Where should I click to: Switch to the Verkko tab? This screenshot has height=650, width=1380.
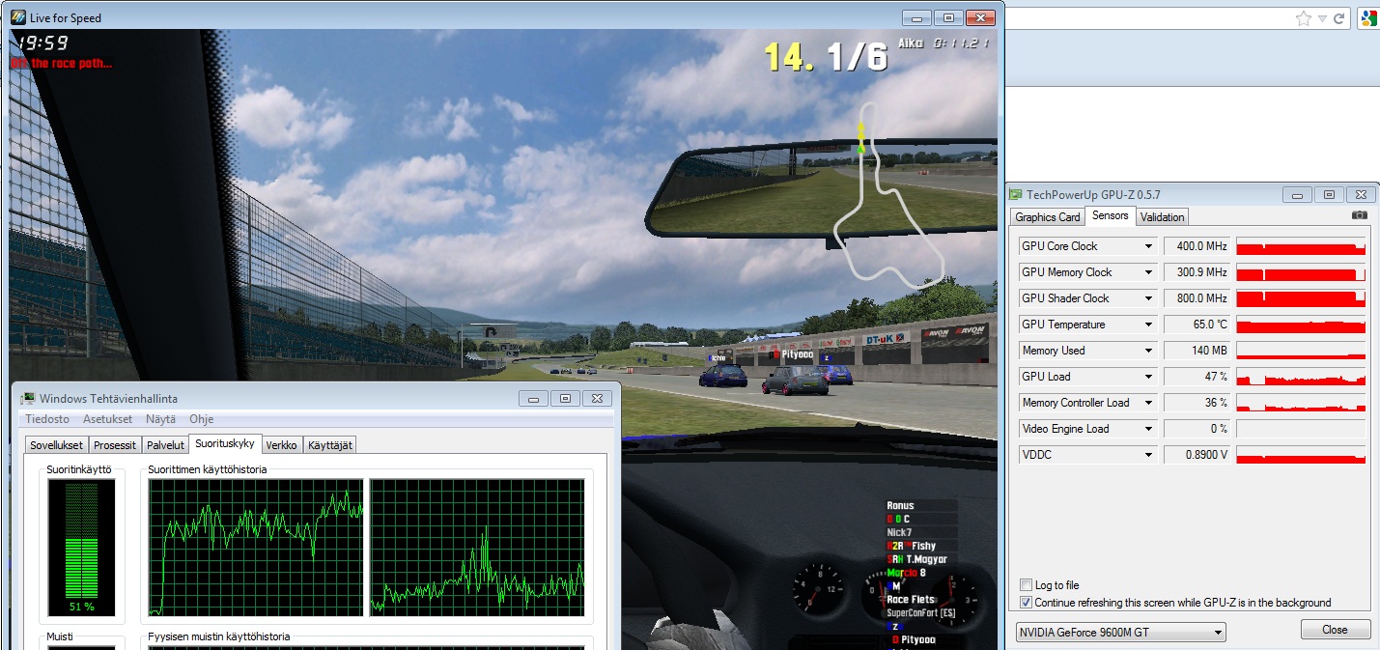(x=282, y=445)
